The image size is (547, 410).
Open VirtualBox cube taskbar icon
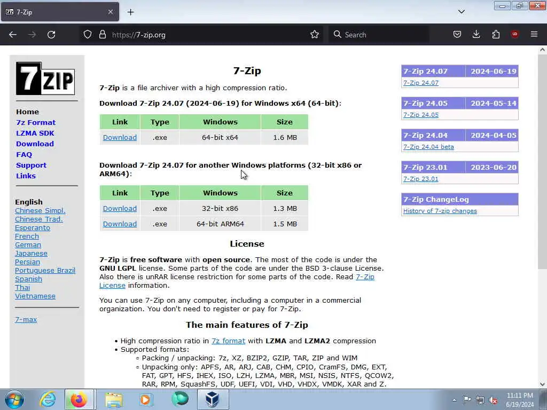click(213, 399)
